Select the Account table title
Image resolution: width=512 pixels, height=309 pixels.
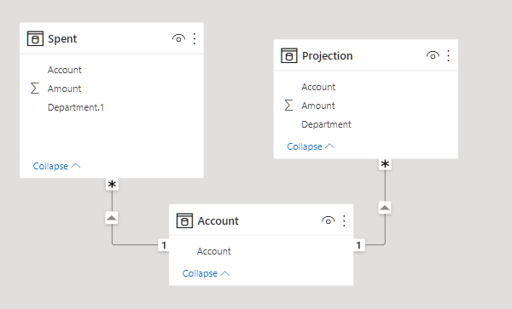coord(218,220)
